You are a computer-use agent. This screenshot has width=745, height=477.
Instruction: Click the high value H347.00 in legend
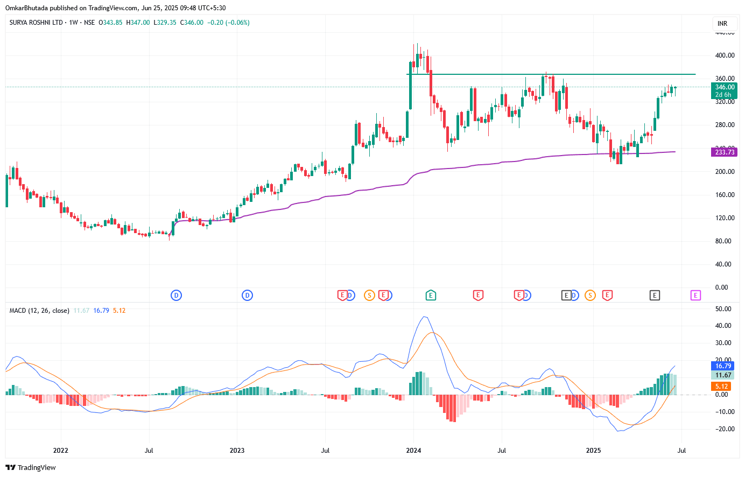coord(138,23)
